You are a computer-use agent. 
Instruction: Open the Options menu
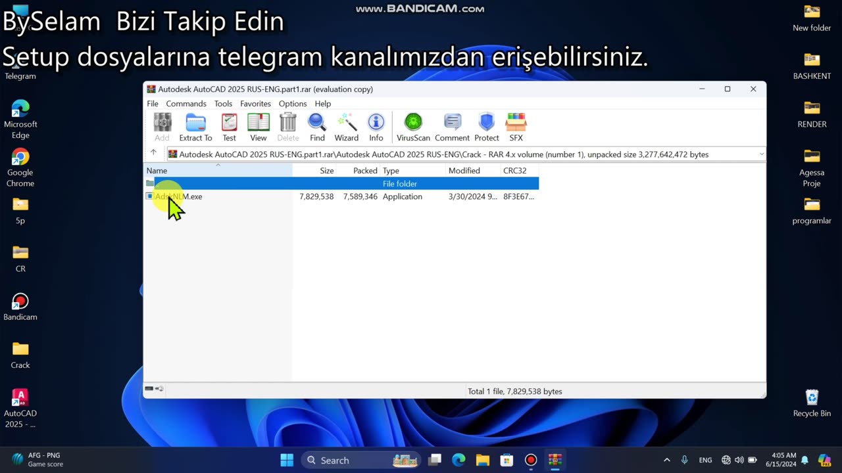(293, 104)
